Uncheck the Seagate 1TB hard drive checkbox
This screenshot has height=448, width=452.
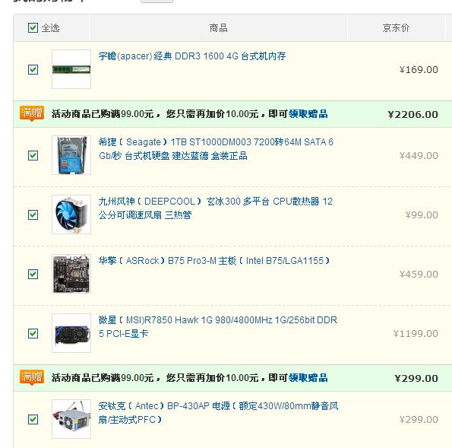click(x=33, y=156)
